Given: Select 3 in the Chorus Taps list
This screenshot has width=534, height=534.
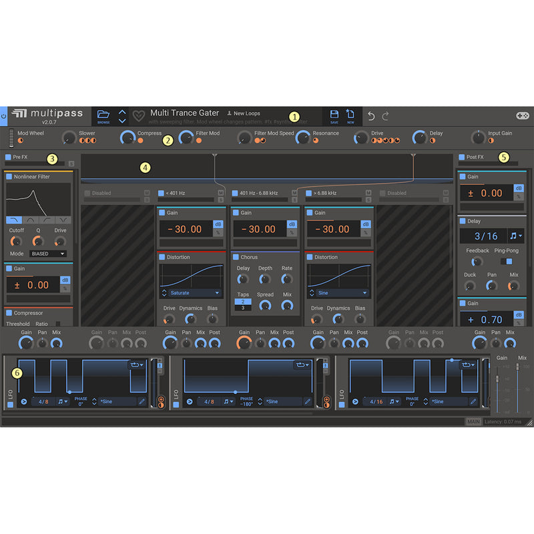Looking at the screenshot, I should 243,308.
